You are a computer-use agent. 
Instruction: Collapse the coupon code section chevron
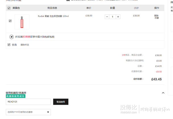163,93
